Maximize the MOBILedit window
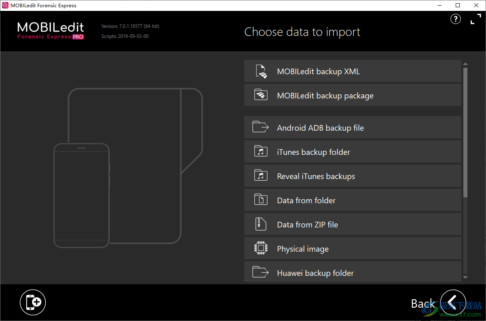486x321 pixels. pyautogui.click(x=458, y=5)
